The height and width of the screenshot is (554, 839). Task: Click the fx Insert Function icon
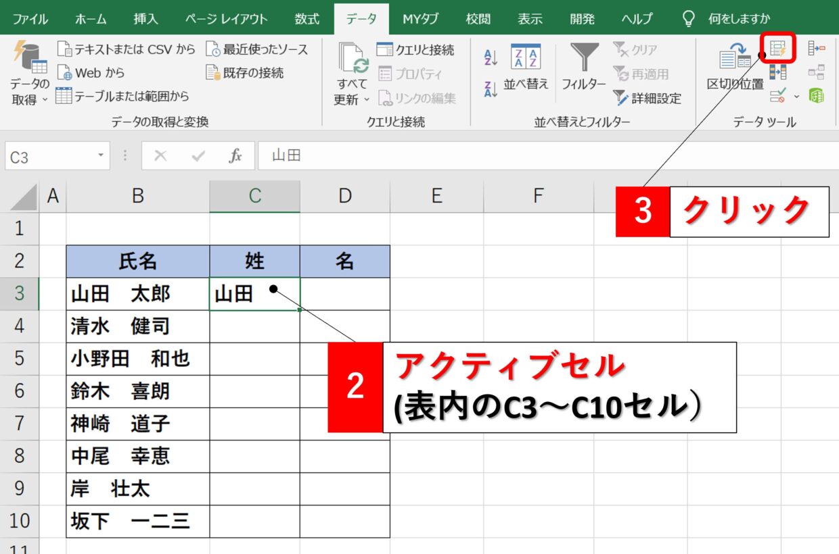click(x=235, y=157)
